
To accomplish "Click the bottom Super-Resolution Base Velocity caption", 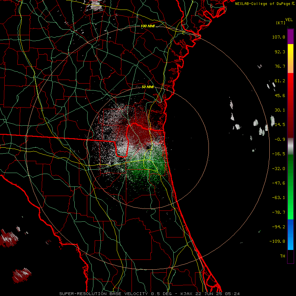I will (x=150, y=294).
